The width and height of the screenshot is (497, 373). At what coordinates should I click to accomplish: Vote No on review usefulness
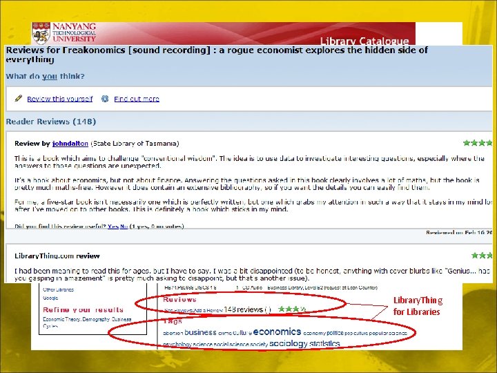tap(124, 226)
